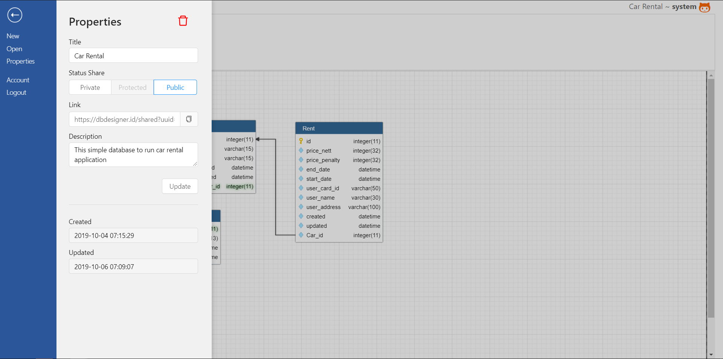Click the diamond icon next to start_date
Screen dimensions: 723x359
click(301, 179)
